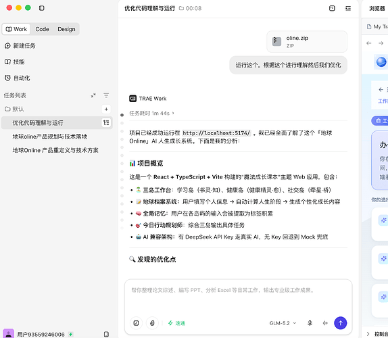Click the filter icon in 任务列表 header
This screenshot has height=338, width=388.
[x=106, y=95]
